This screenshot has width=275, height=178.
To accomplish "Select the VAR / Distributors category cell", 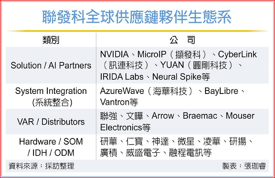I will (51, 122).
